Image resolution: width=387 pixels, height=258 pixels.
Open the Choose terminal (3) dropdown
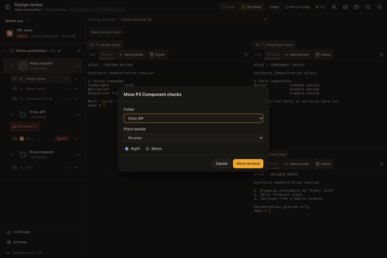[193, 20]
